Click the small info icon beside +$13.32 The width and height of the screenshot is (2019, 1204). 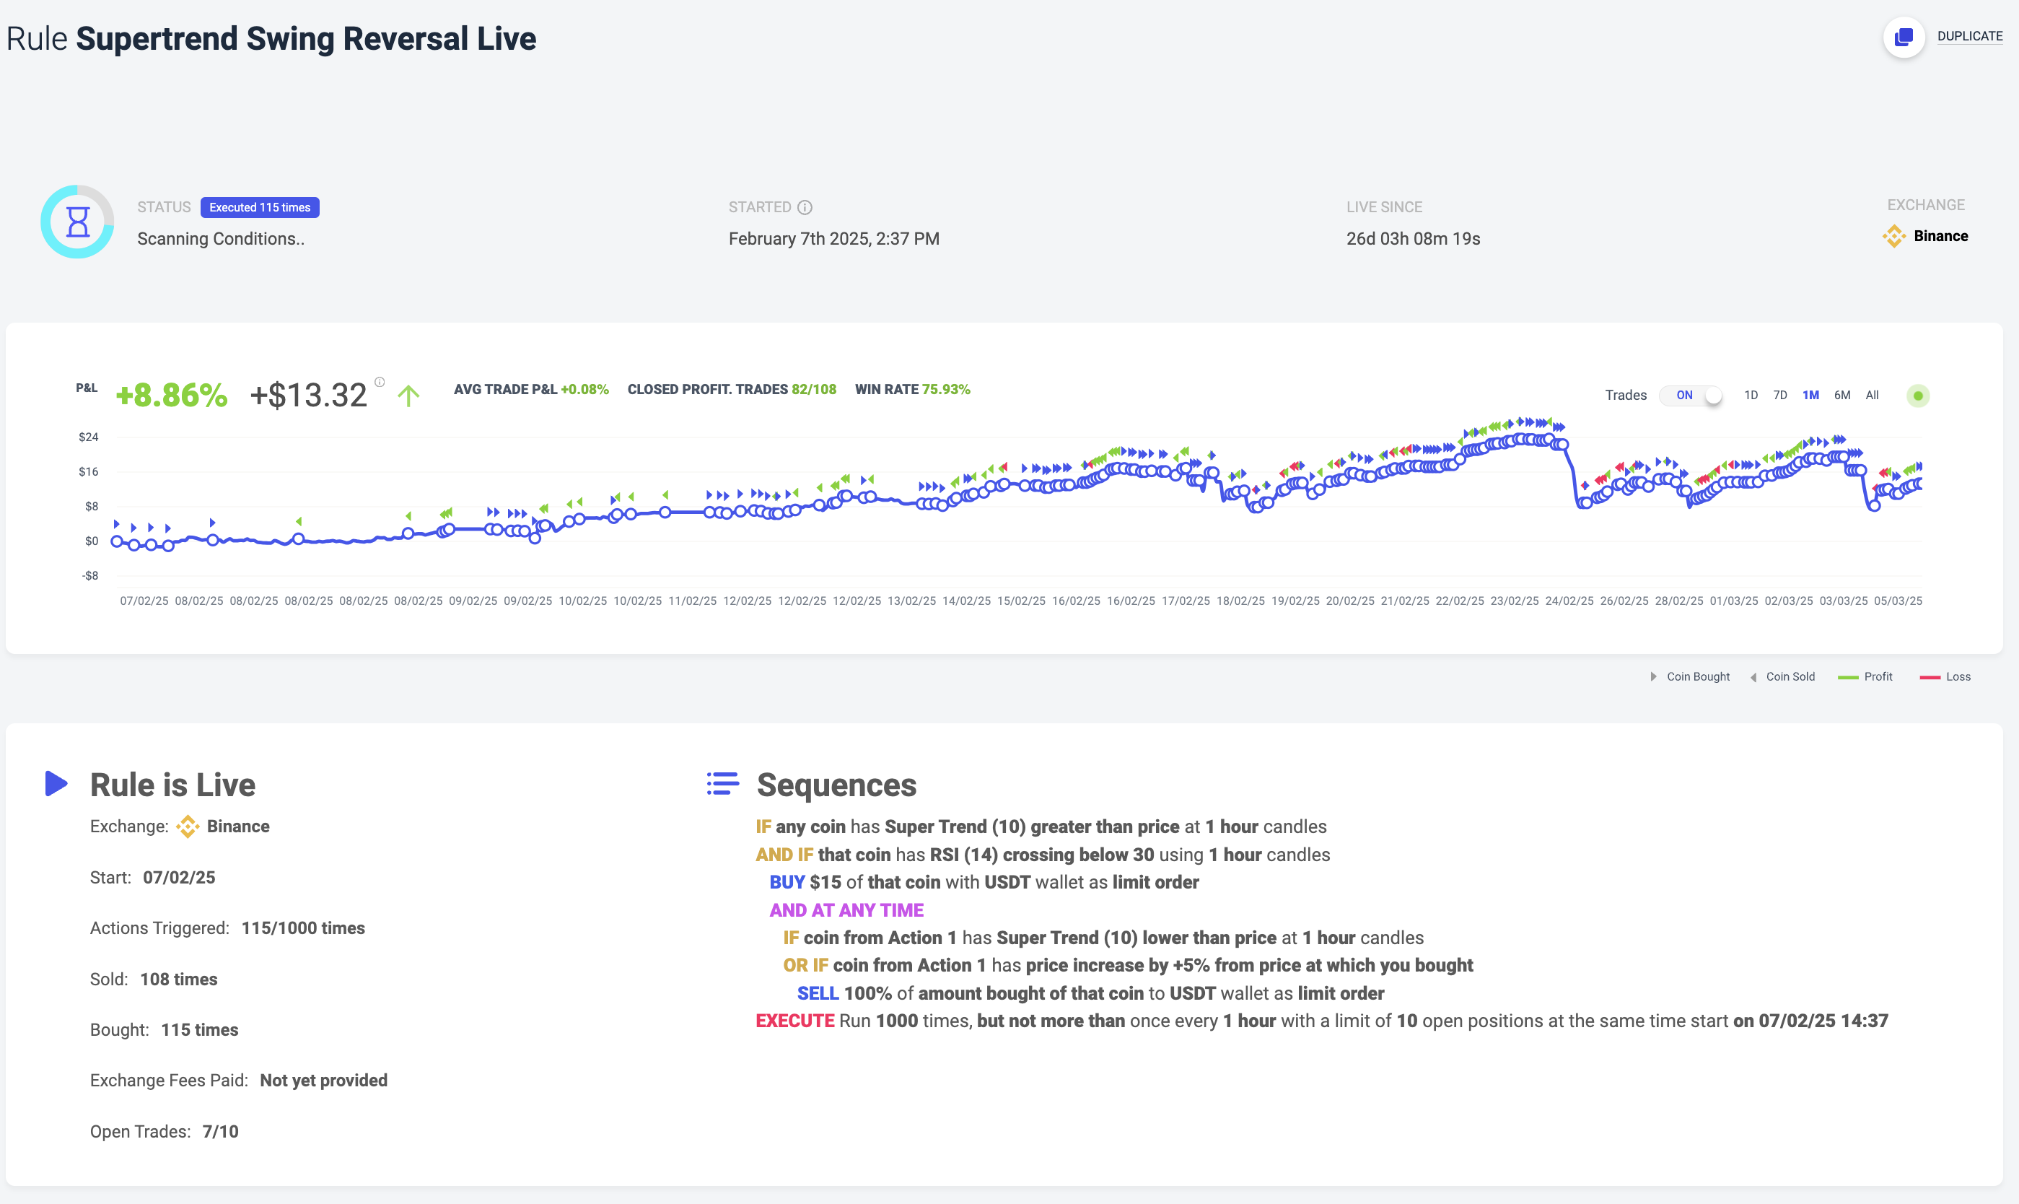[380, 381]
